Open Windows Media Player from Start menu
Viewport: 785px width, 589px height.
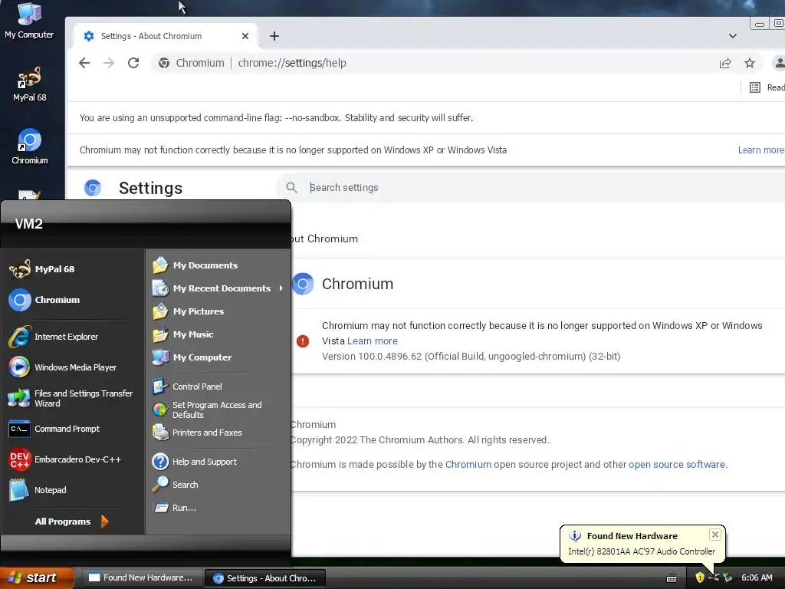[x=73, y=367]
